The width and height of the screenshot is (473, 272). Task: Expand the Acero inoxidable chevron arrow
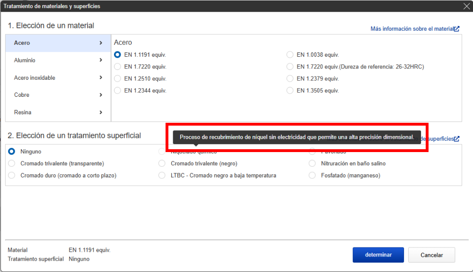(x=101, y=78)
